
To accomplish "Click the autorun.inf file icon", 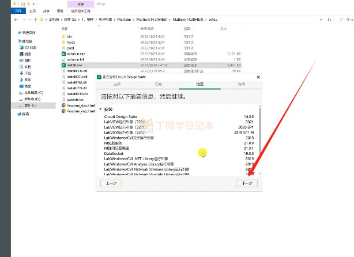I will click(63, 59).
